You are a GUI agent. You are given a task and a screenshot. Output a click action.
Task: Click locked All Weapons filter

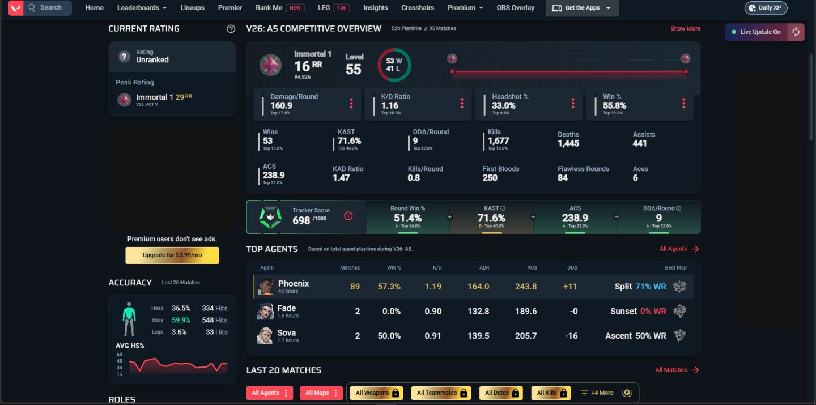(375, 393)
